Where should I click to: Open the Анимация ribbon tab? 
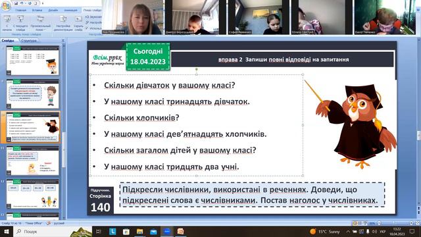point(70,11)
